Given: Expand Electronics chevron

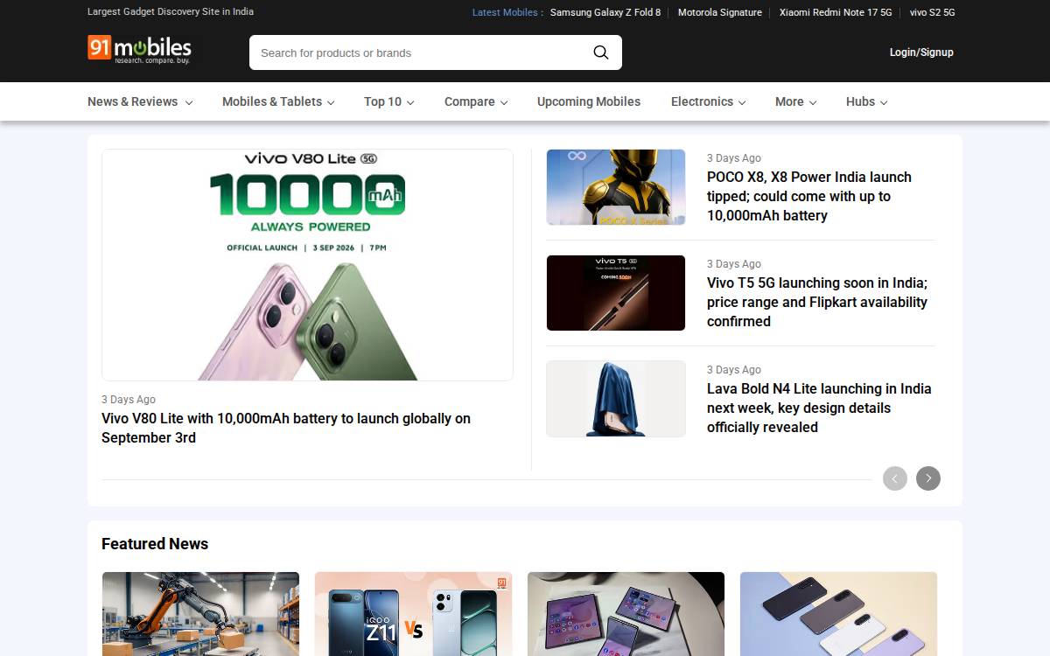Looking at the screenshot, I should point(742,102).
